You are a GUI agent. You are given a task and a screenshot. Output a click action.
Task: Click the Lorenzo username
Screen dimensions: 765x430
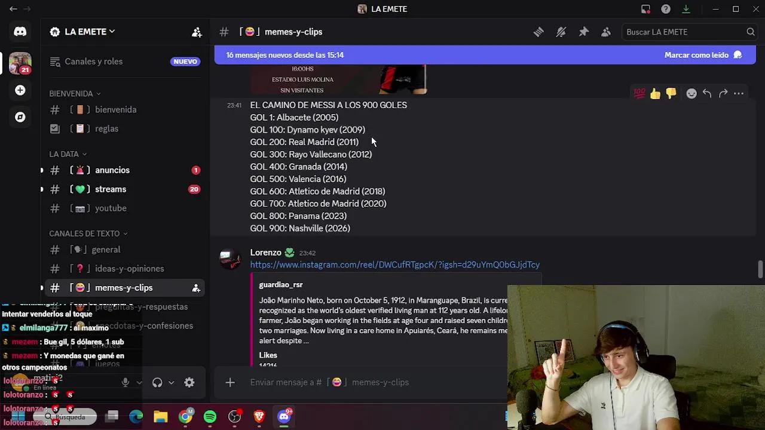click(265, 253)
